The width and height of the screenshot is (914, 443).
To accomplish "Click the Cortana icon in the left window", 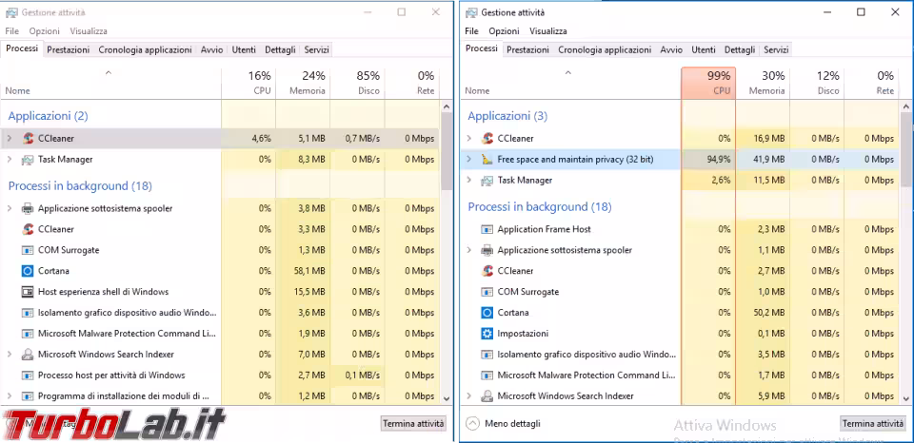I will point(27,271).
